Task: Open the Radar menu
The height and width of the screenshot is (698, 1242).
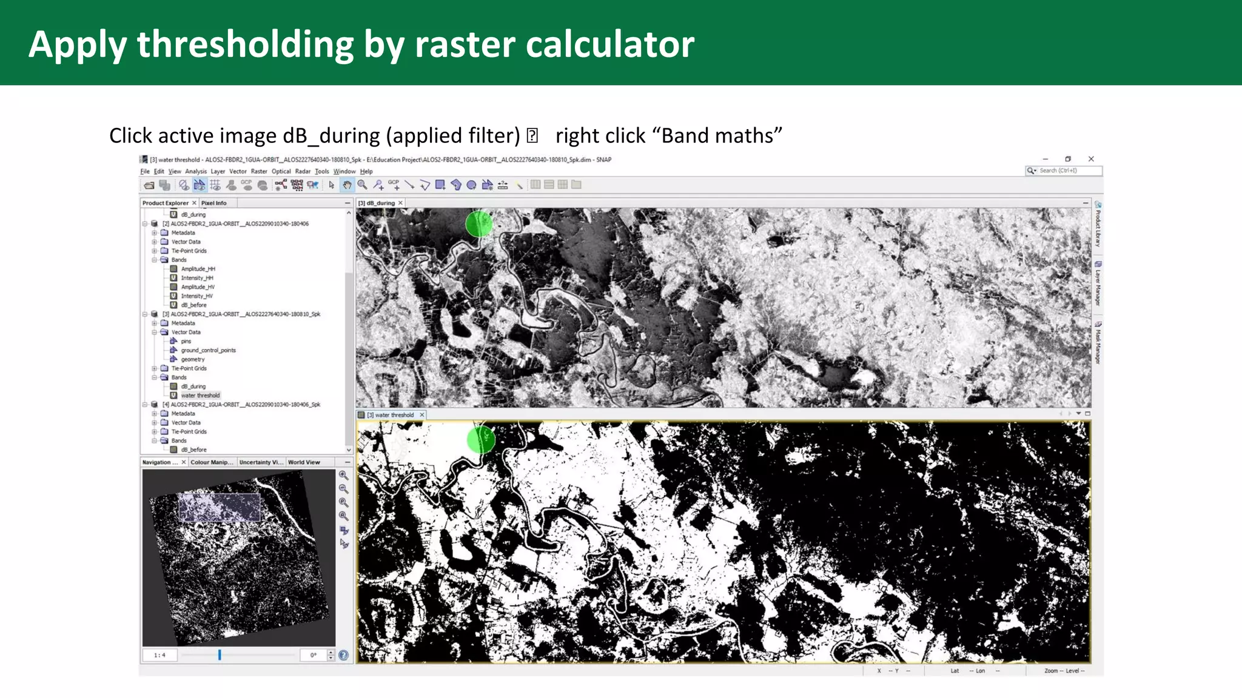Action: [303, 171]
